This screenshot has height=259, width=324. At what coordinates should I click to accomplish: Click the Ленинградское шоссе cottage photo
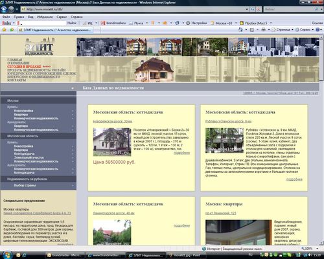click(x=112, y=232)
